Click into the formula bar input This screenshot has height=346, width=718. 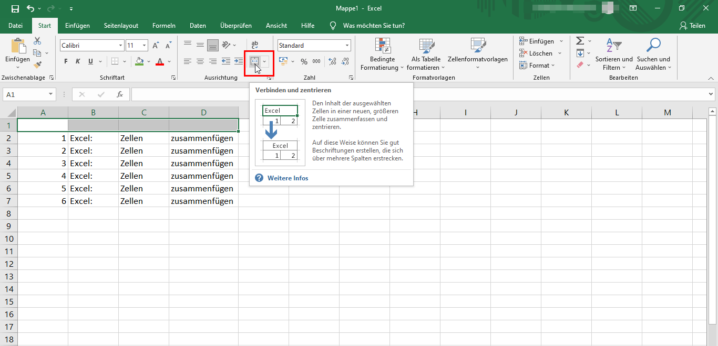419,94
